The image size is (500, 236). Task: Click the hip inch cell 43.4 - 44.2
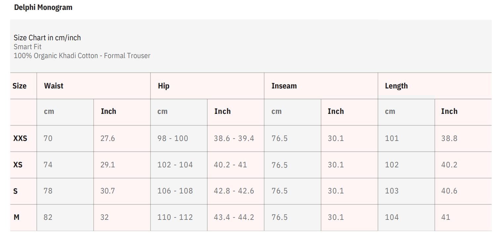234,218
